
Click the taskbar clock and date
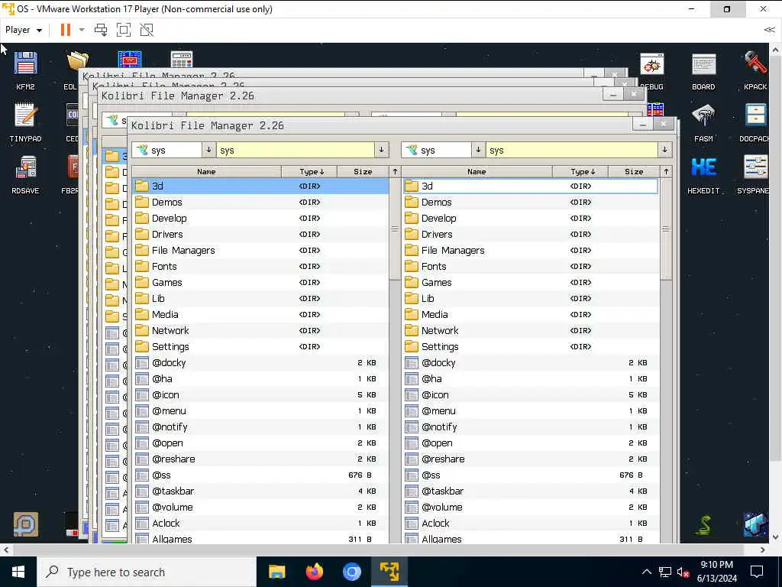716,572
